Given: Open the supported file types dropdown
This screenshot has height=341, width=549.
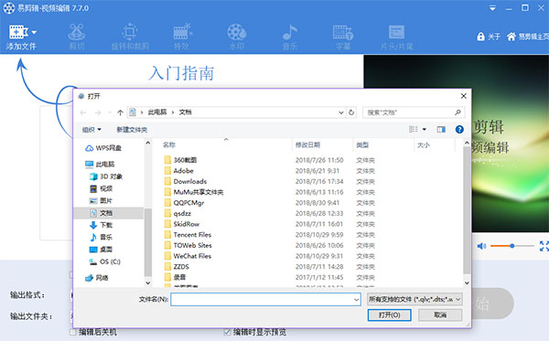Looking at the screenshot, I should point(414,299).
